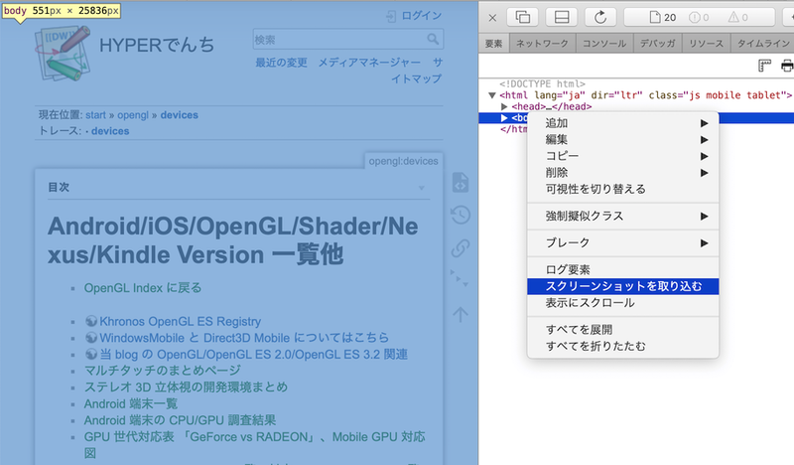Click the reload page icon in inspector
Image resolution: width=794 pixels, height=465 pixels.
pyautogui.click(x=600, y=17)
